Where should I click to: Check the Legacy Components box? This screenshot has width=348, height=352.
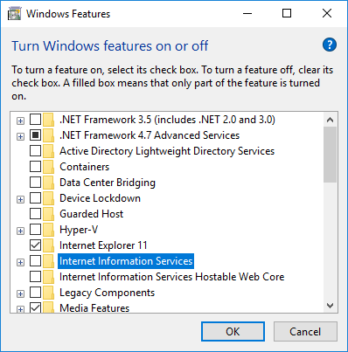coord(35,293)
